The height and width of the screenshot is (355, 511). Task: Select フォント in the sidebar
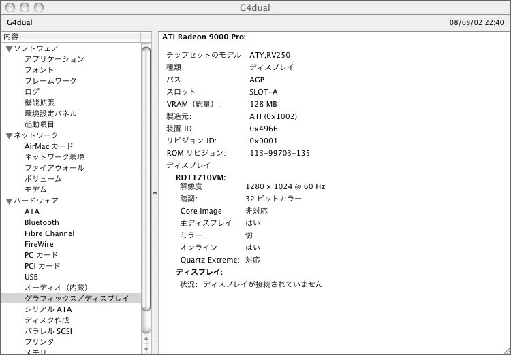[39, 70]
